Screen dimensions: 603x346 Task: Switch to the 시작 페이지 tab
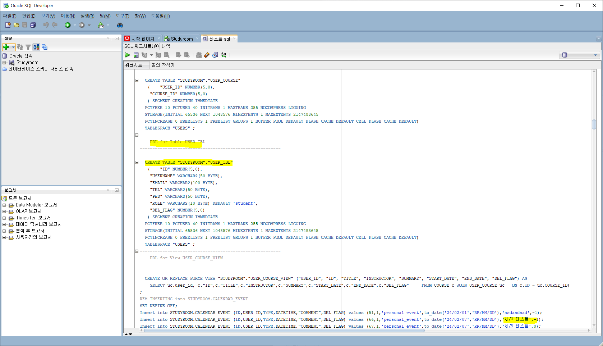click(x=143, y=39)
